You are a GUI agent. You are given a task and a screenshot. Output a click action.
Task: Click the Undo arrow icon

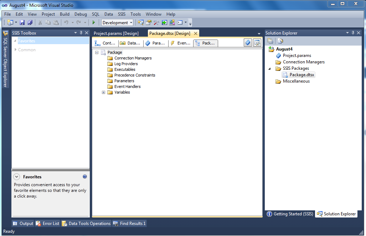pos(66,23)
